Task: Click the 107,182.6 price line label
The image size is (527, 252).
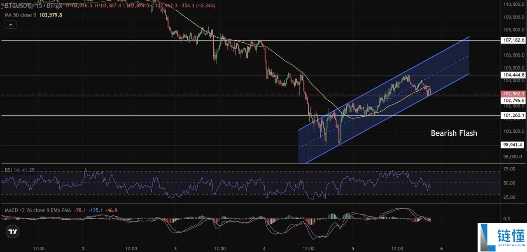Action: (513, 40)
